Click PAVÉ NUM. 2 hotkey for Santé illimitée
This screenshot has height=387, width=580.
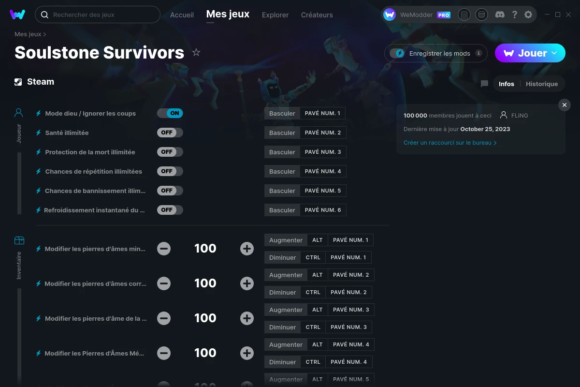tap(323, 133)
